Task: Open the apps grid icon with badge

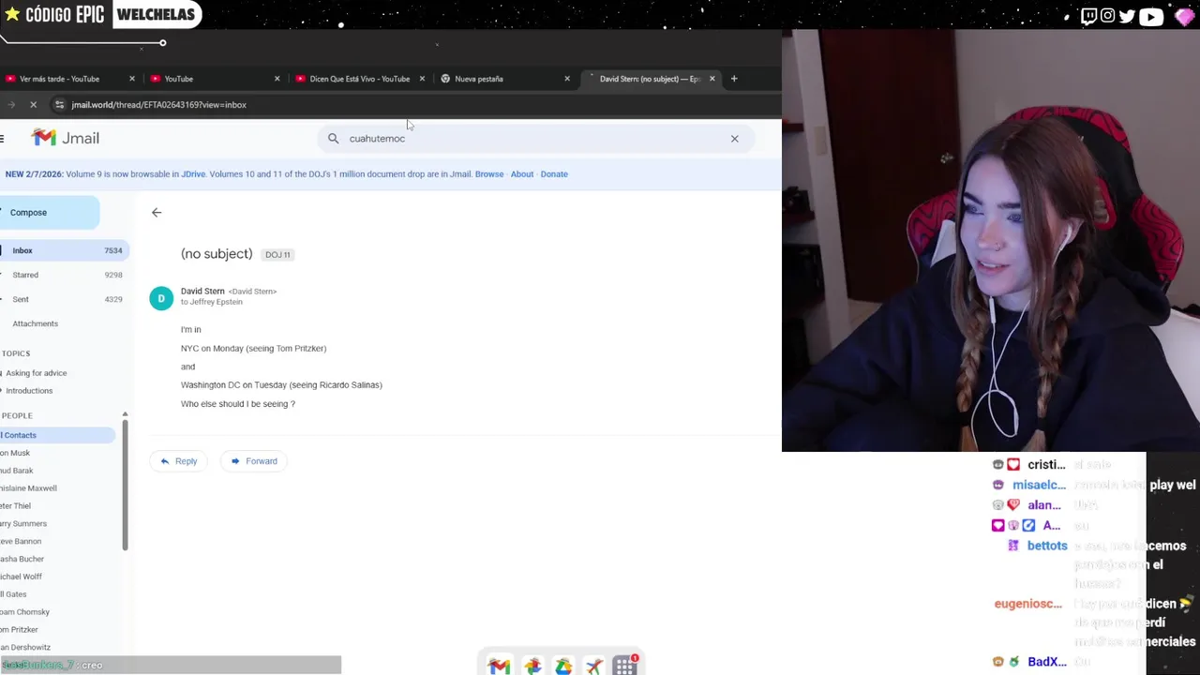Action: point(625,666)
